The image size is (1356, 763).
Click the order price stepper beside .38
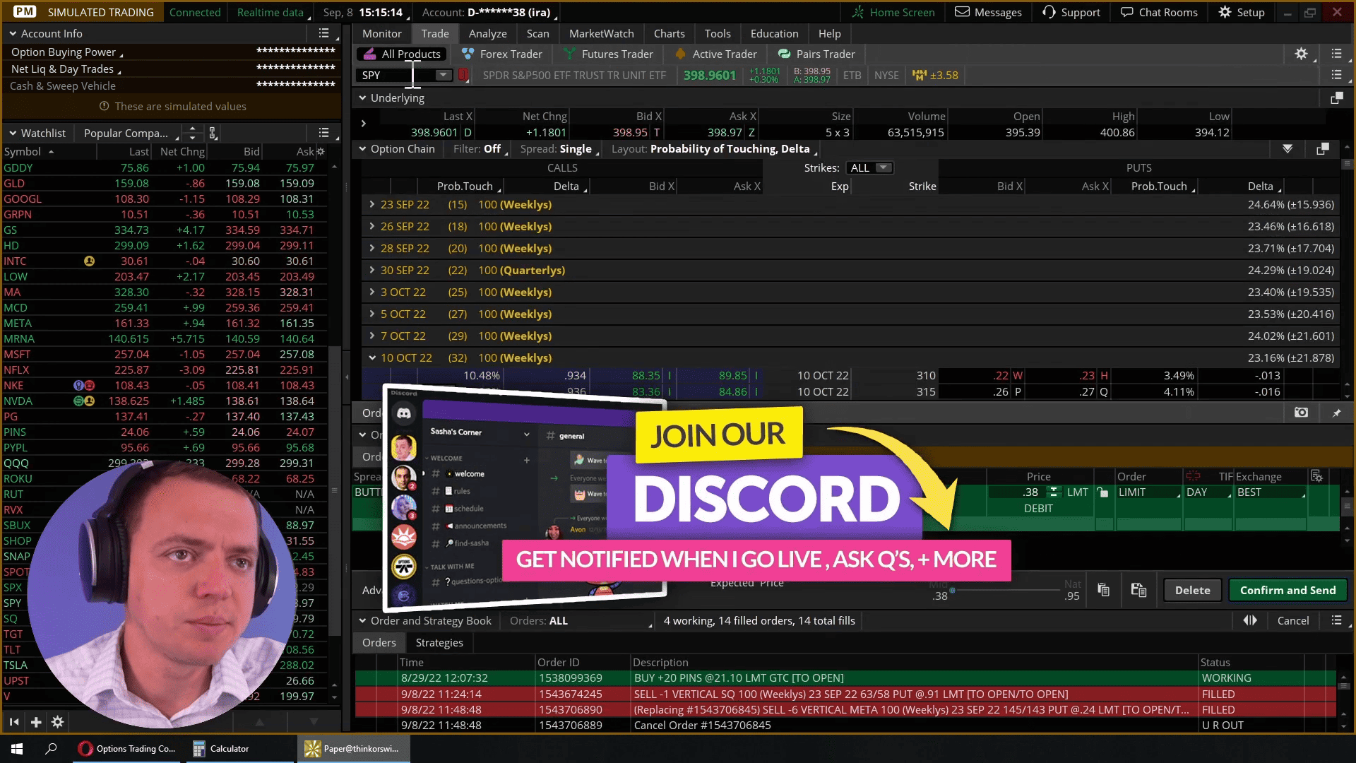(x=1054, y=492)
